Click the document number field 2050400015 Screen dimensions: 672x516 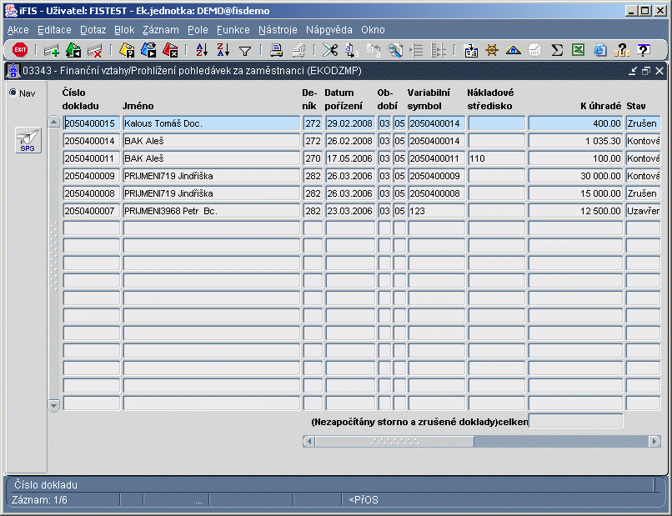(x=92, y=123)
